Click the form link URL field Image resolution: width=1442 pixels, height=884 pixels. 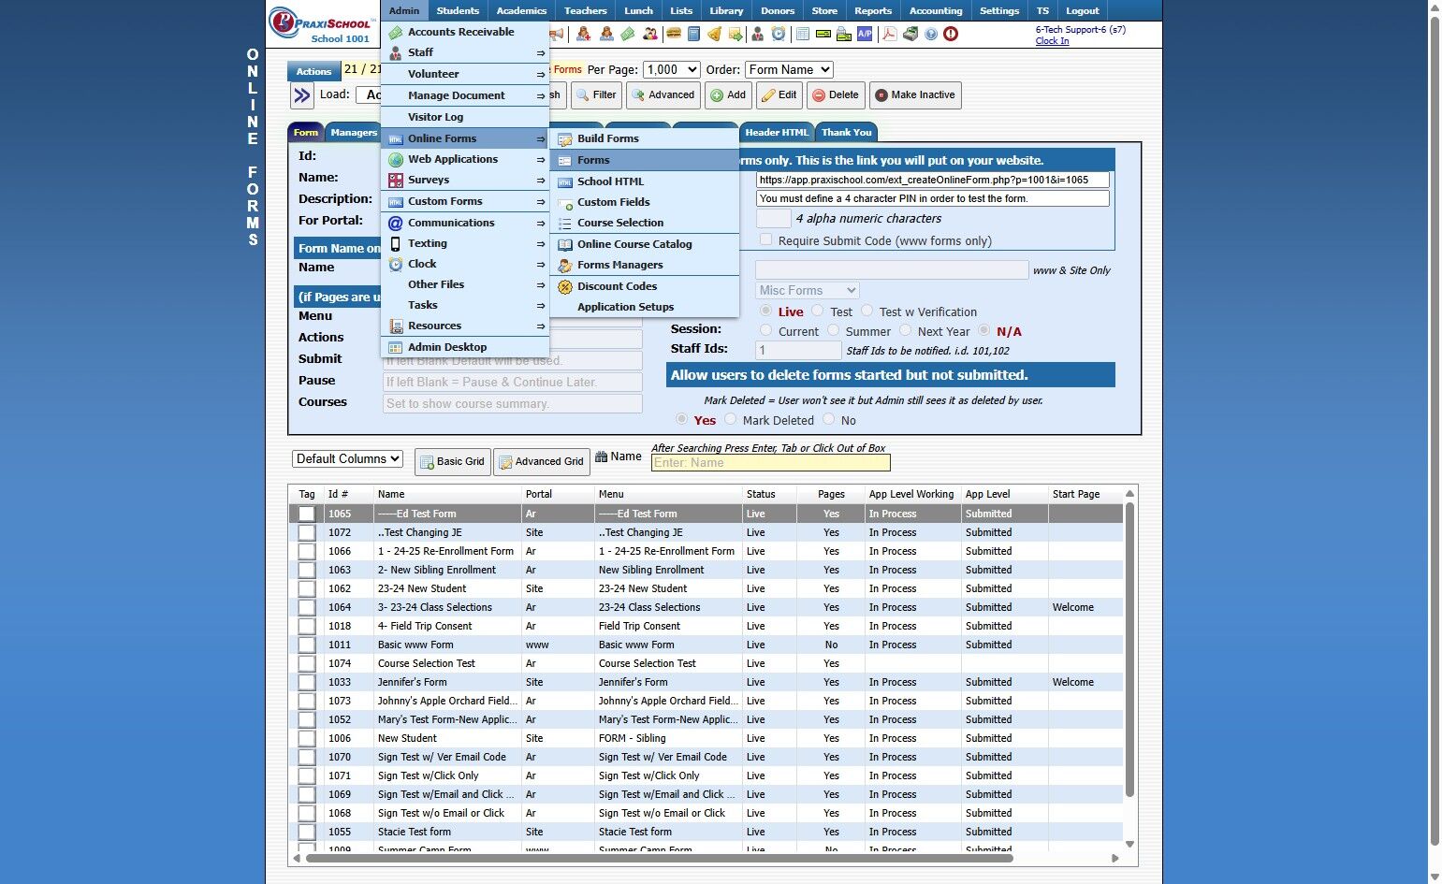933,180
